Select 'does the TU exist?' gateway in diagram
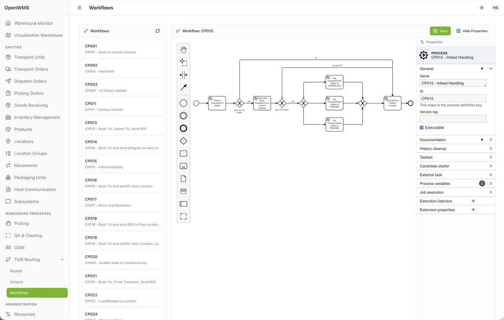 click(x=239, y=103)
